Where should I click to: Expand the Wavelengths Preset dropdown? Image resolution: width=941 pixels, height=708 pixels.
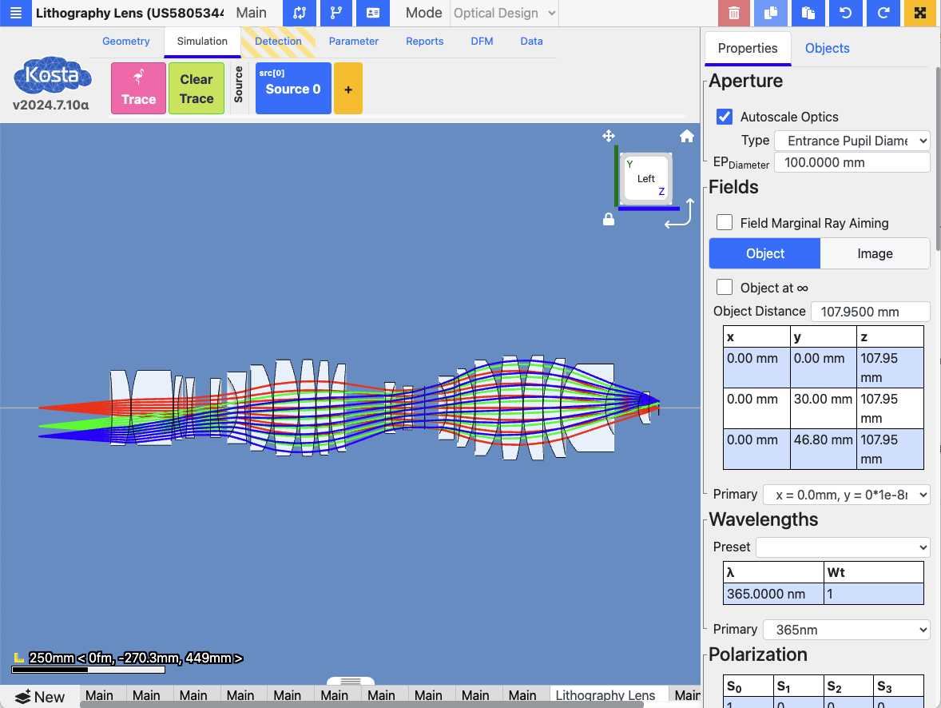[843, 547]
